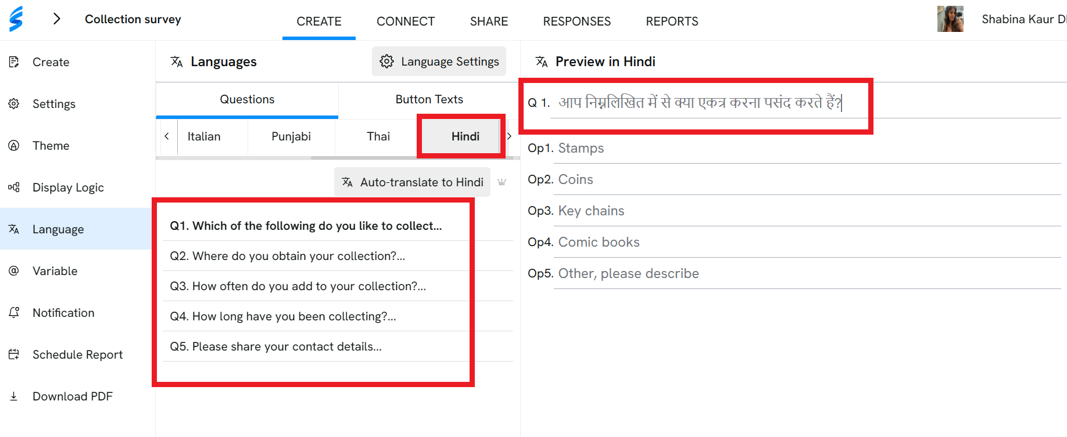The image size is (1067, 437).
Task: Click the Notification bell icon
Action: [14, 313]
